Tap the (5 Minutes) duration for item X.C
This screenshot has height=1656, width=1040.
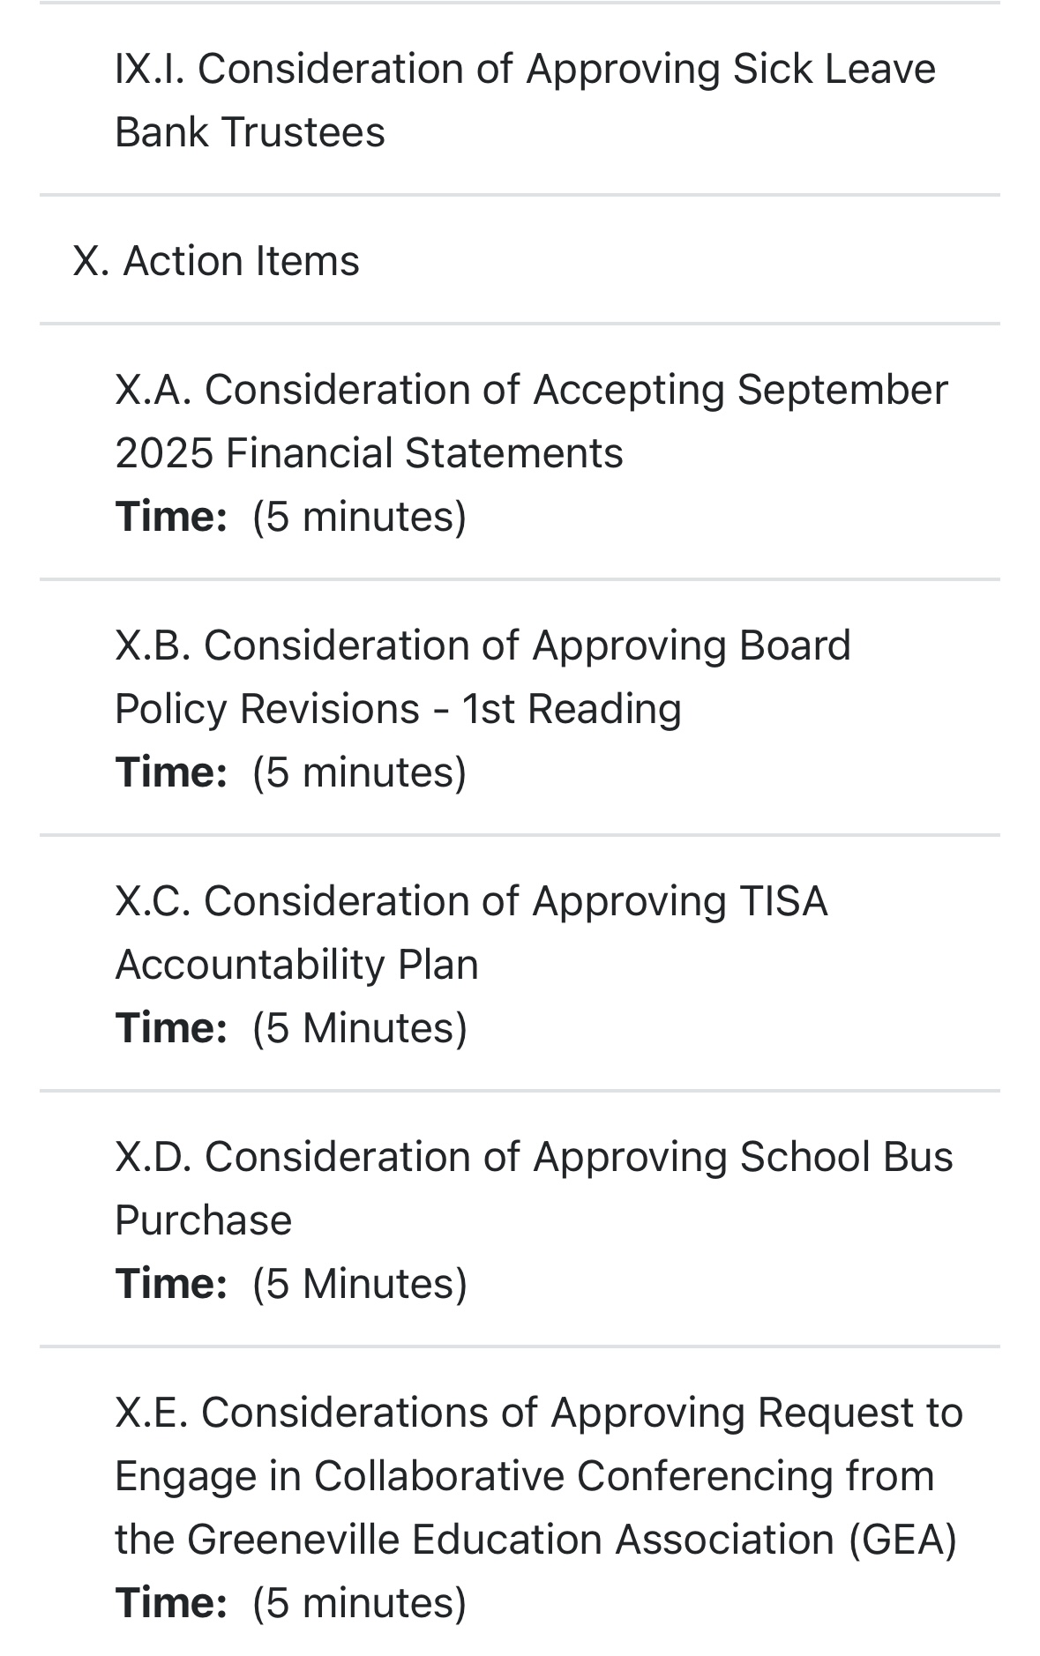359,1027
